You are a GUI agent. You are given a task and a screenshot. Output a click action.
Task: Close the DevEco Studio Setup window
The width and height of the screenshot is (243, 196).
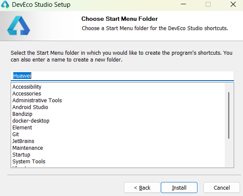tap(233, 4)
